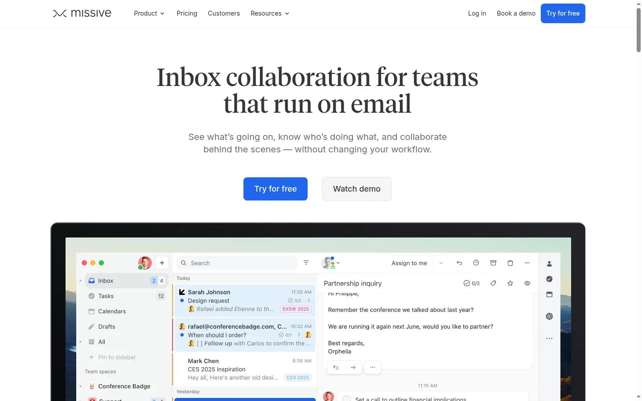The image size is (642, 401).
Task: Open the Product dropdown menu
Action: tap(149, 13)
